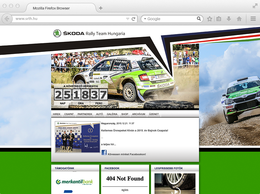The width and height of the screenshot is (260, 194).
Task: Open the search engine selector dropdown
Action: tap(145, 19)
